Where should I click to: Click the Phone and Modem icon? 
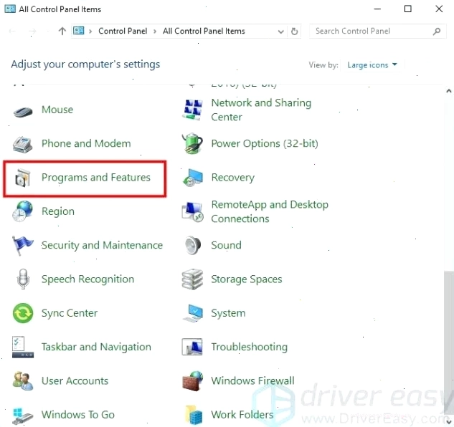tap(22, 144)
